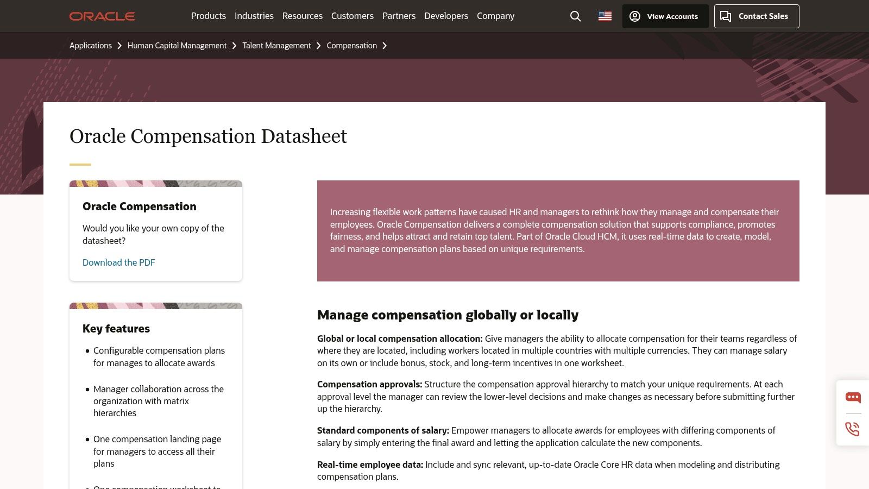Open the Talent Management breadcrumb link
Image resolution: width=869 pixels, height=489 pixels.
tap(276, 46)
